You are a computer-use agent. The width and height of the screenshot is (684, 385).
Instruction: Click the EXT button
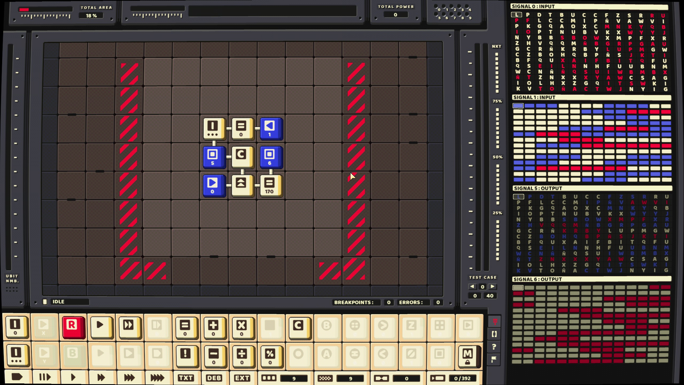pos(243,378)
